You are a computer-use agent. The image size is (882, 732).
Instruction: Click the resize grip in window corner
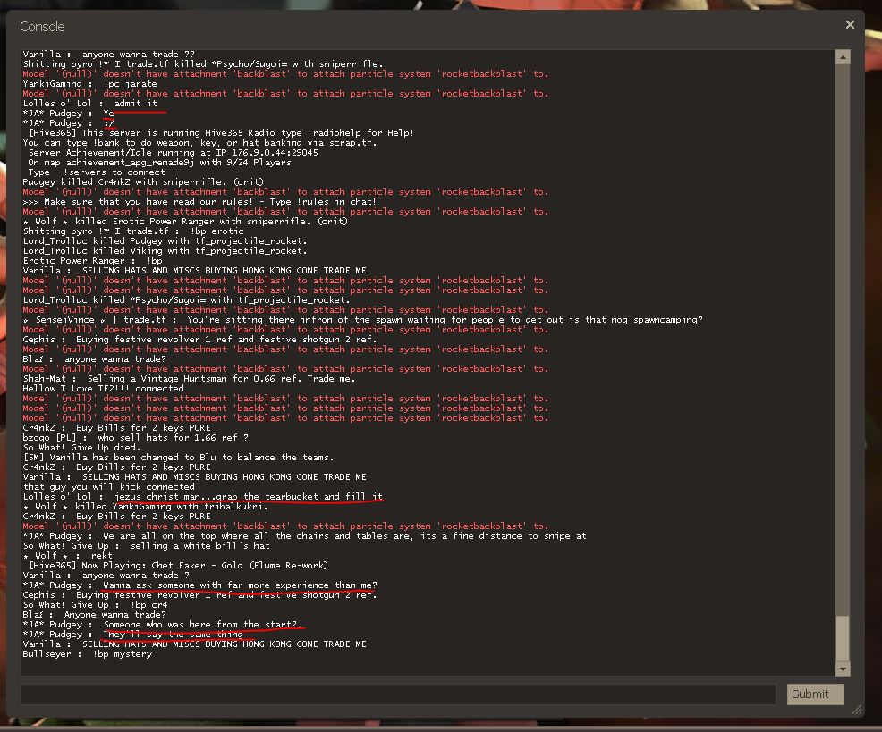click(856, 710)
